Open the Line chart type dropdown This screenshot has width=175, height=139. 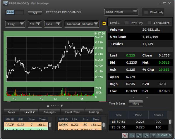(x=53, y=24)
